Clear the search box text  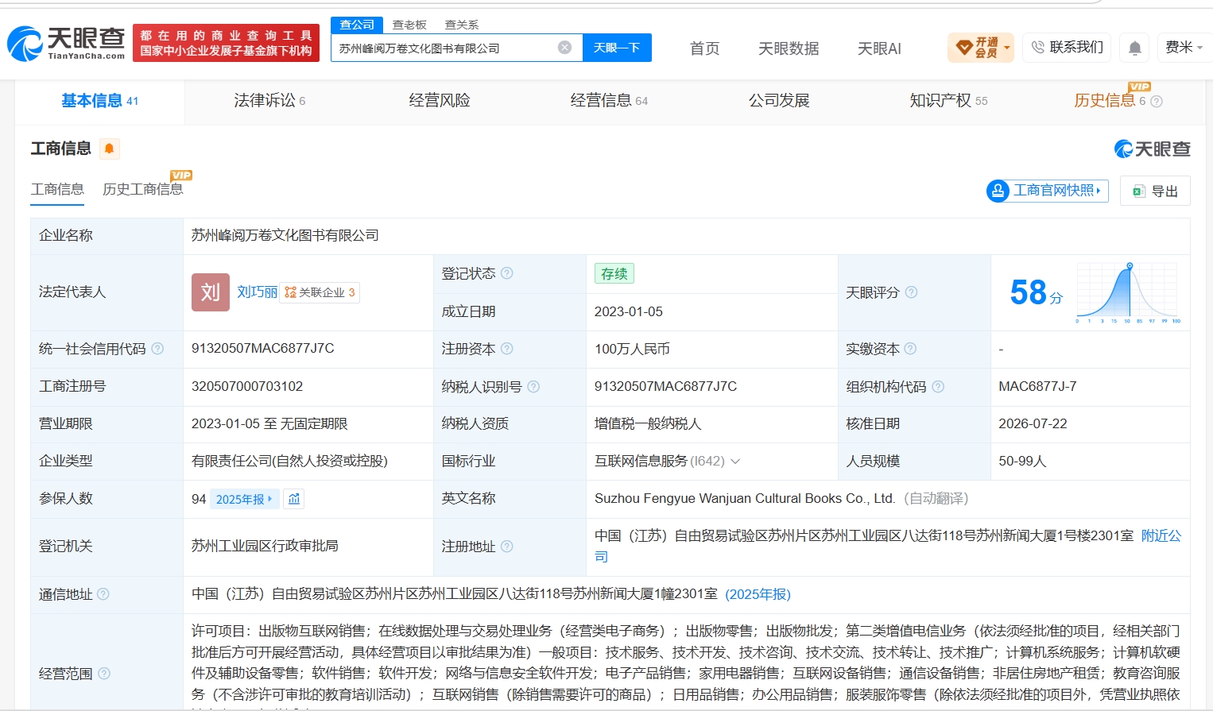point(564,48)
